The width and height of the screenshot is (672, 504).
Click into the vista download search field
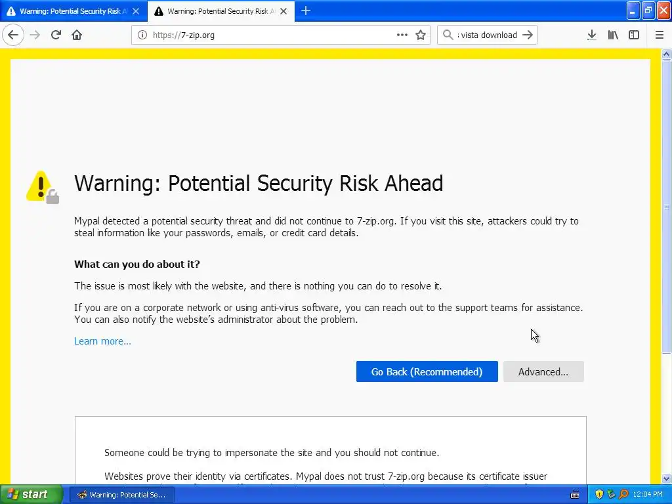point(488,35)
